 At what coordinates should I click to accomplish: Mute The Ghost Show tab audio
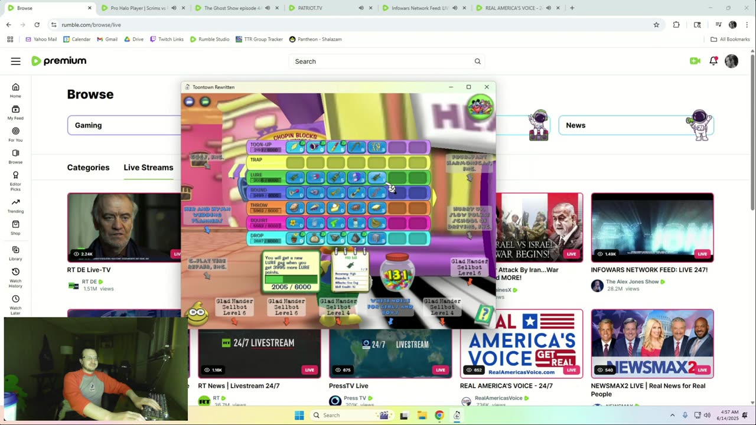(x=268, y=8)
